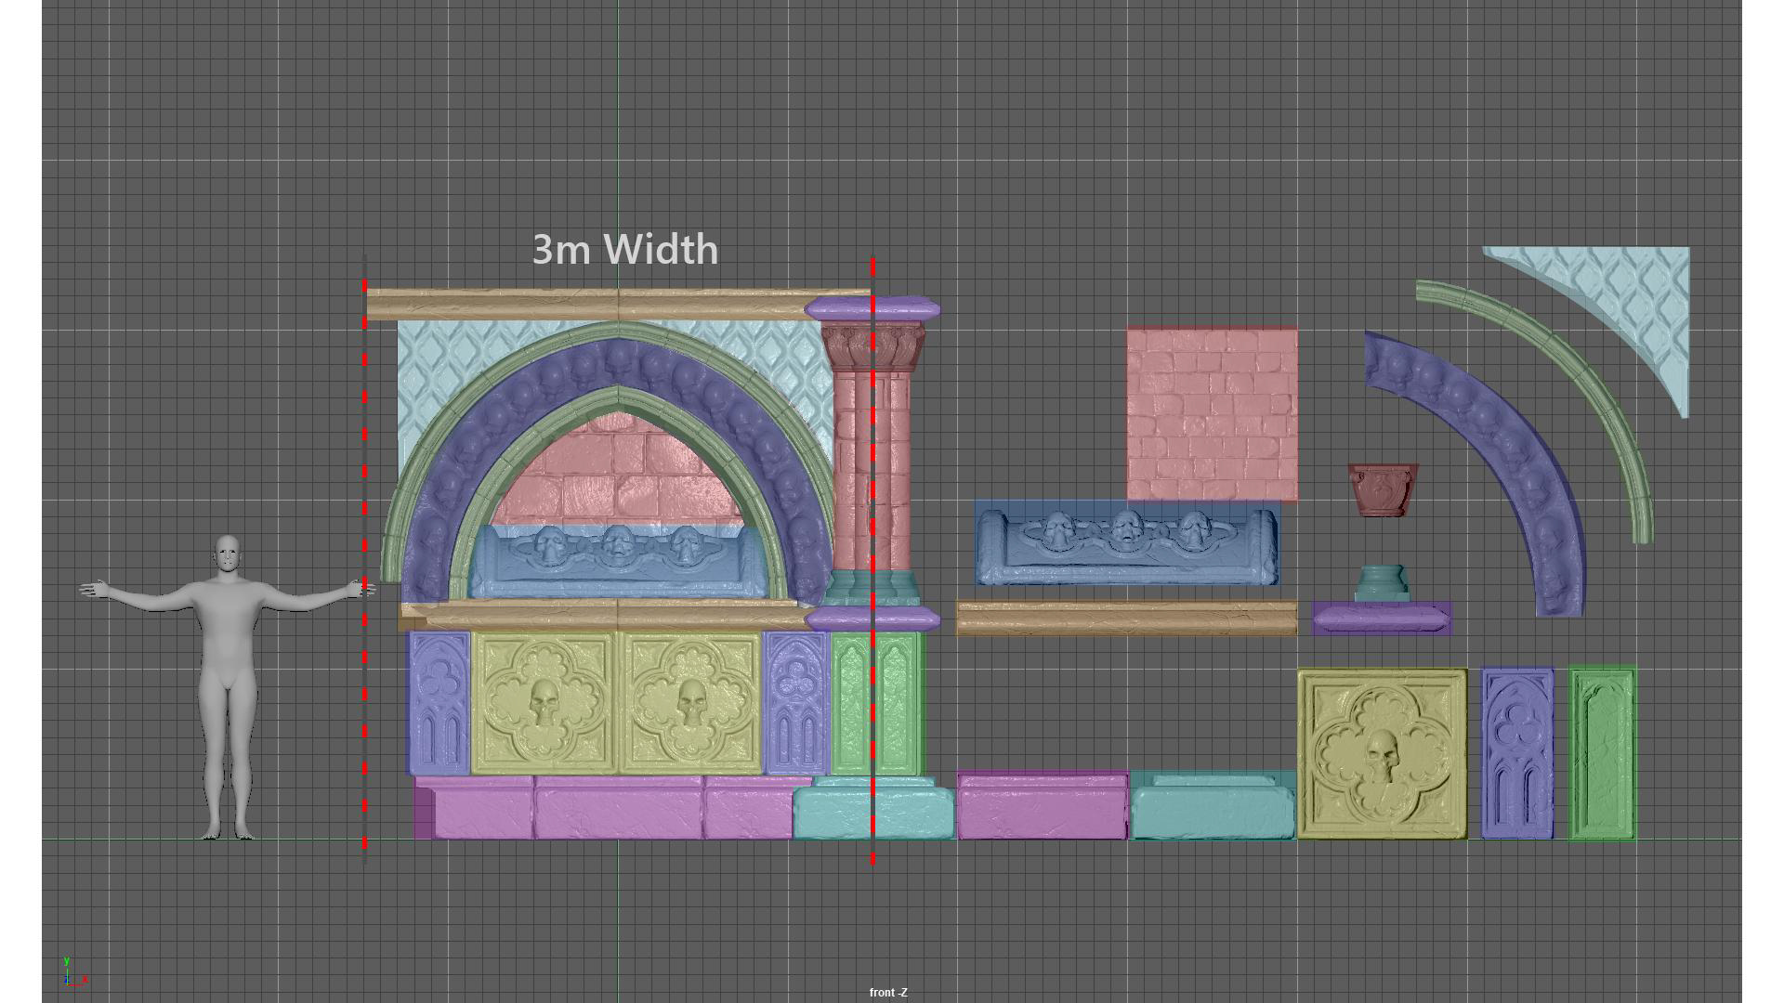Screen dimensions: 1784x1003
Task: Click the standalone purple cushion slab
Action: point(1382,618)
